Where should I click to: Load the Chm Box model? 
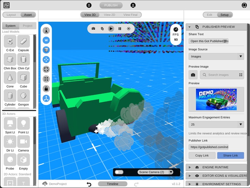(10, 59)
